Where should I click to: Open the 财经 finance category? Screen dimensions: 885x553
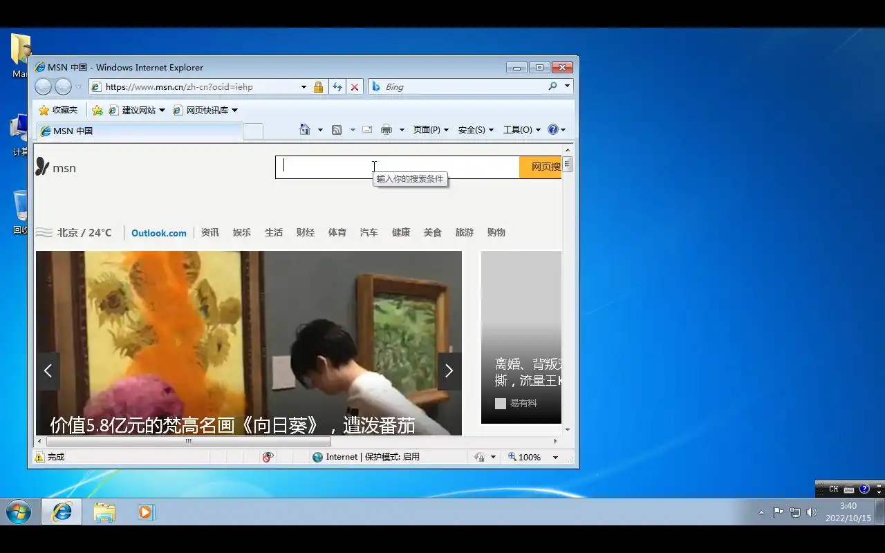coord(306,232)
